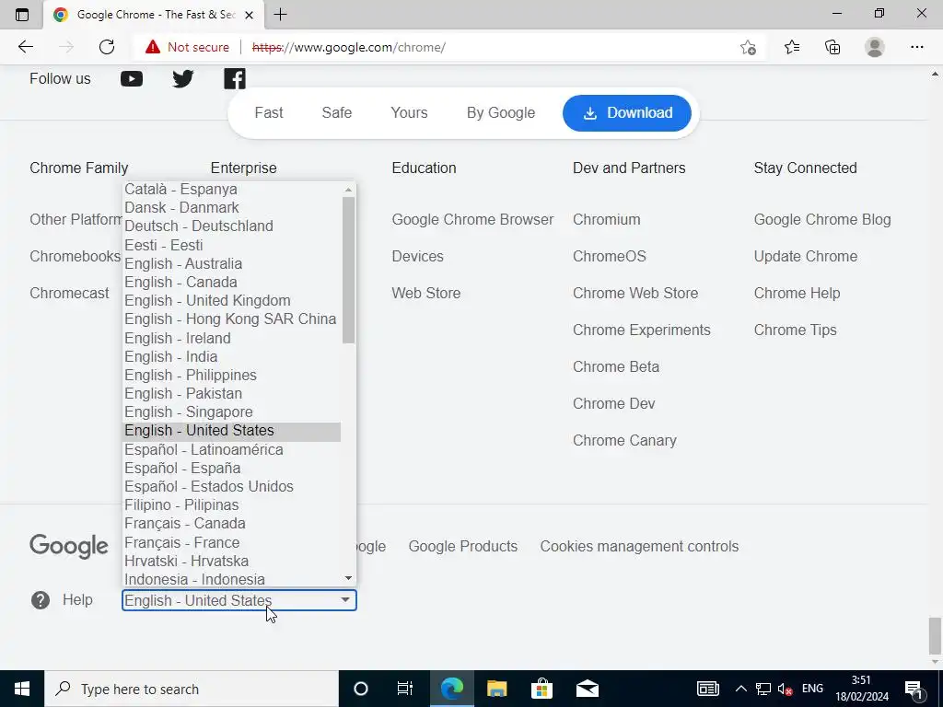Image resolution: width=943 pixels, height=707 pixels.
Task: Open Google Chrome Browser enterprise link
Action: click(x=472, y=219)
